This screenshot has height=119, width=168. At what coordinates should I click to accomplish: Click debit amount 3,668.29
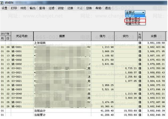(108, 51)
